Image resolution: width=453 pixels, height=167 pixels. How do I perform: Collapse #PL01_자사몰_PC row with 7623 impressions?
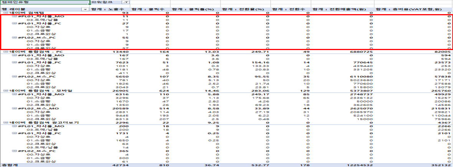(15, 63)
